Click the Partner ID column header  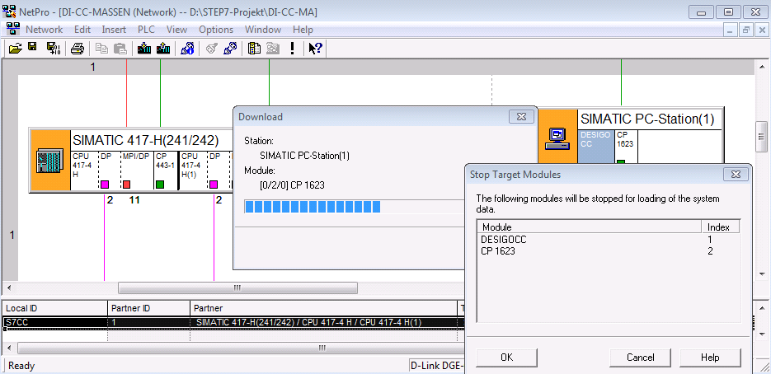tap(130, 308)
